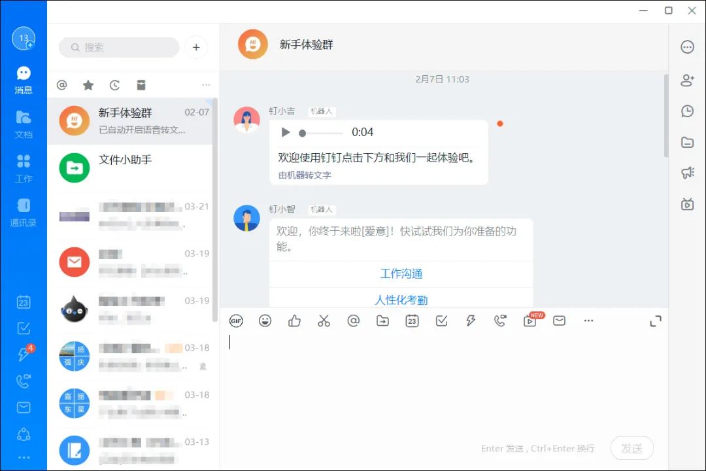
Task: Open chat history clock bubble icon
Action: pos(687,111)
